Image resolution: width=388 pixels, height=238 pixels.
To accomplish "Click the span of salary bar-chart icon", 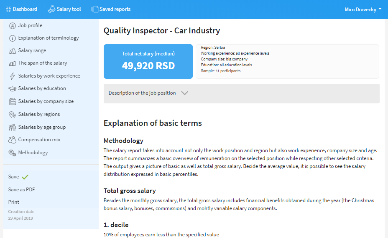I will coord(13,63).
